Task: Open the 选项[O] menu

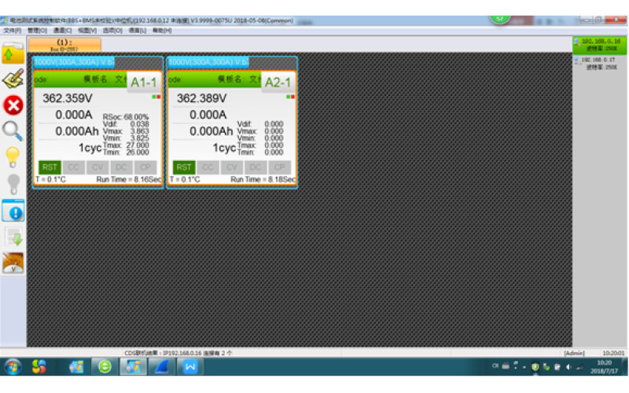Action: (x=112, y=31)
